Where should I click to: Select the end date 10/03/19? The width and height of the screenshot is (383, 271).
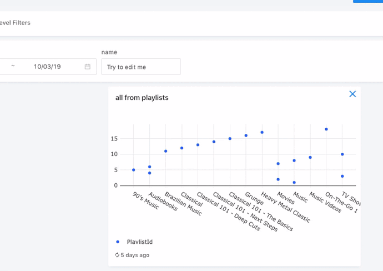(47, 67)
